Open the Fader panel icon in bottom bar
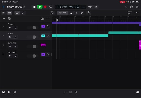This screenshot has height=98, width=141. pyautogui.click(x=15, y=92)
